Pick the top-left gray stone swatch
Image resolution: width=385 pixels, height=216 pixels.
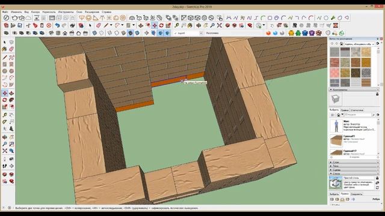point(334,52)
